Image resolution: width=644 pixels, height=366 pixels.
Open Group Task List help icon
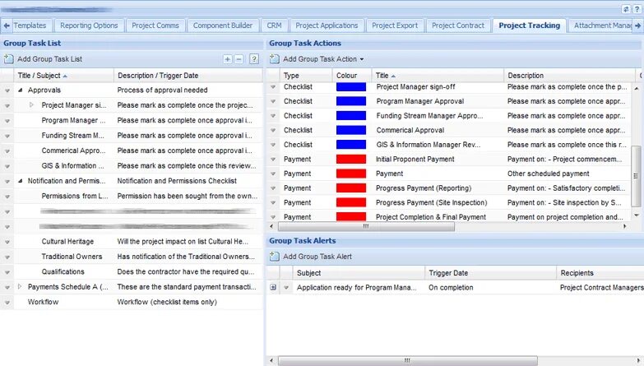coord(254,58)
